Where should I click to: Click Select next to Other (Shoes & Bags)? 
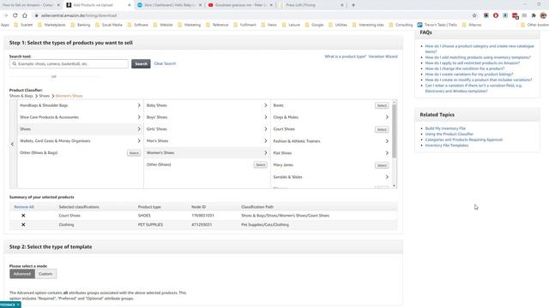(x=134, y=153)
